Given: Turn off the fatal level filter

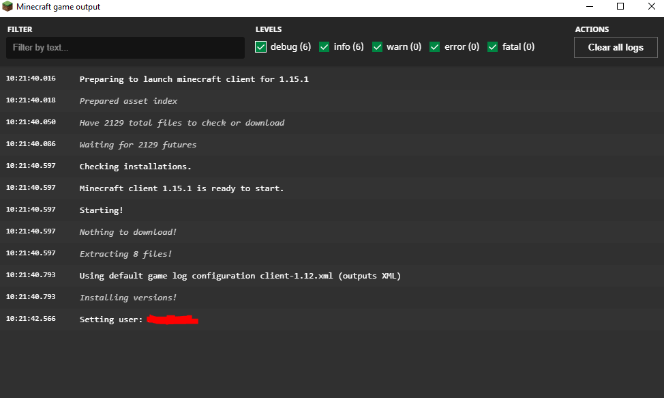Looking at the screenshot, I should click(493, 47).
